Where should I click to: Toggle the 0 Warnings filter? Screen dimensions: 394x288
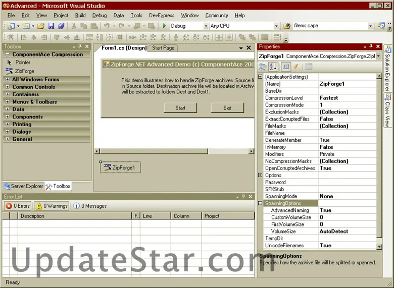pos(52,206)
